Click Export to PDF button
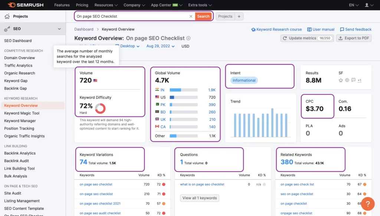Screen dimensions: 380x216 (354, 38)
